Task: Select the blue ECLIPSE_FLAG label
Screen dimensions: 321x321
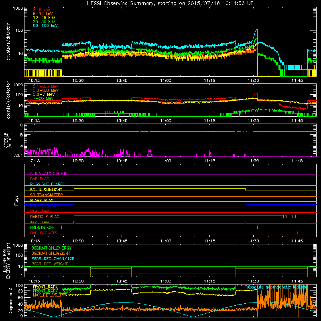Action: (44, 206)
